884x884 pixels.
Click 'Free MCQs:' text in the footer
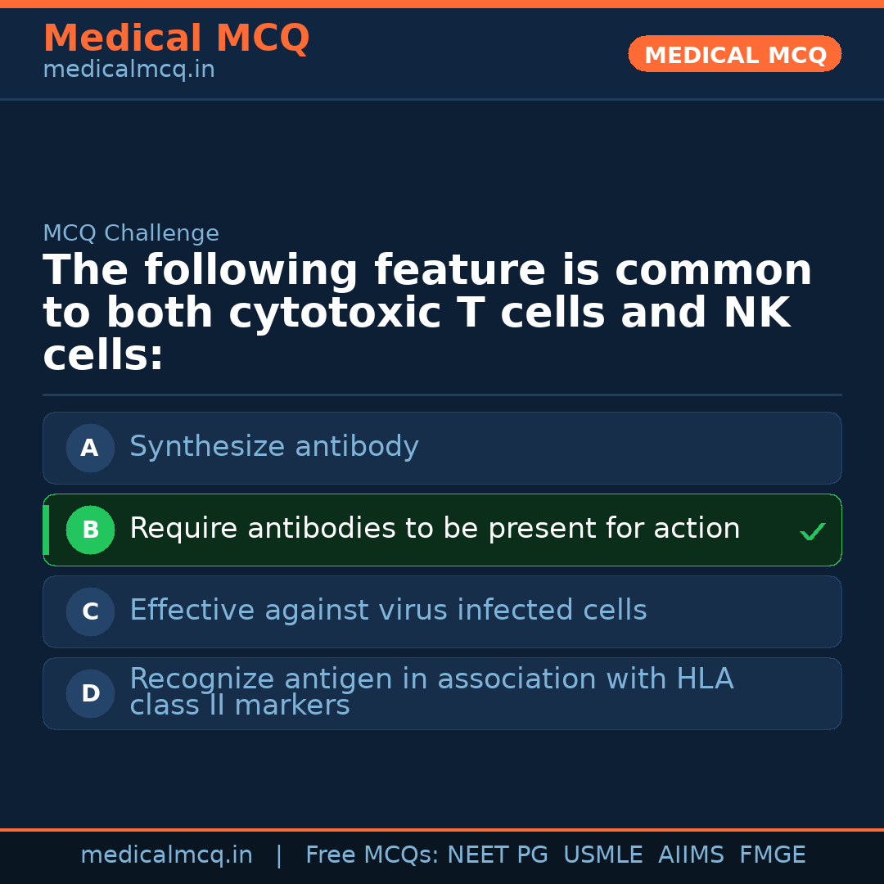point(372,855)
